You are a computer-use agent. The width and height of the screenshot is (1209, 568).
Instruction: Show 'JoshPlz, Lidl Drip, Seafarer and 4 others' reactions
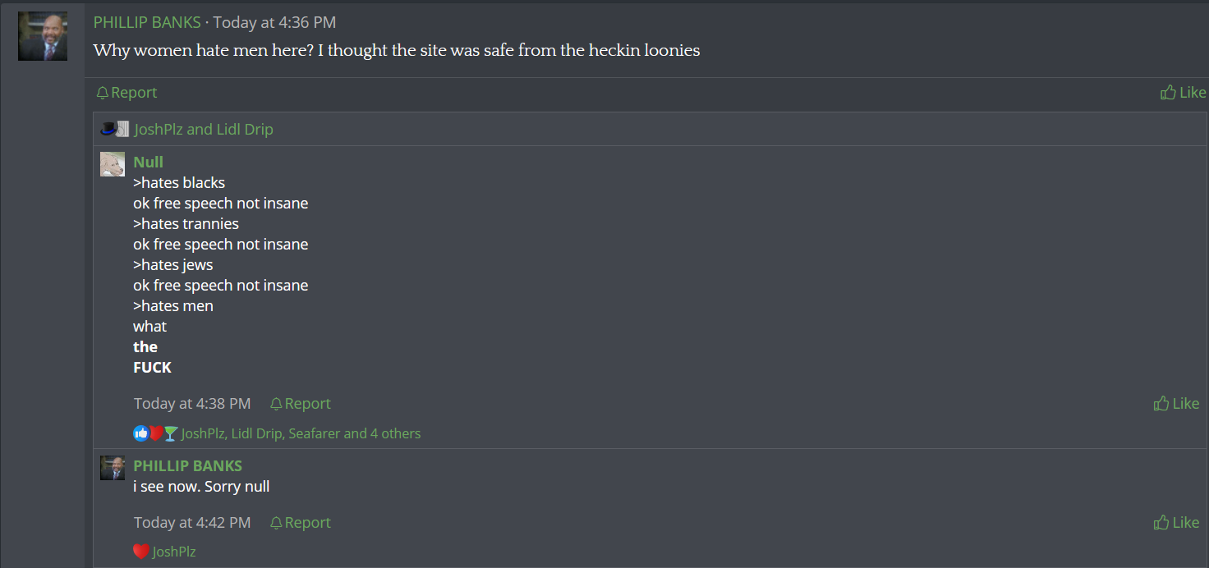pyautogui.click(x=301, y=433)
